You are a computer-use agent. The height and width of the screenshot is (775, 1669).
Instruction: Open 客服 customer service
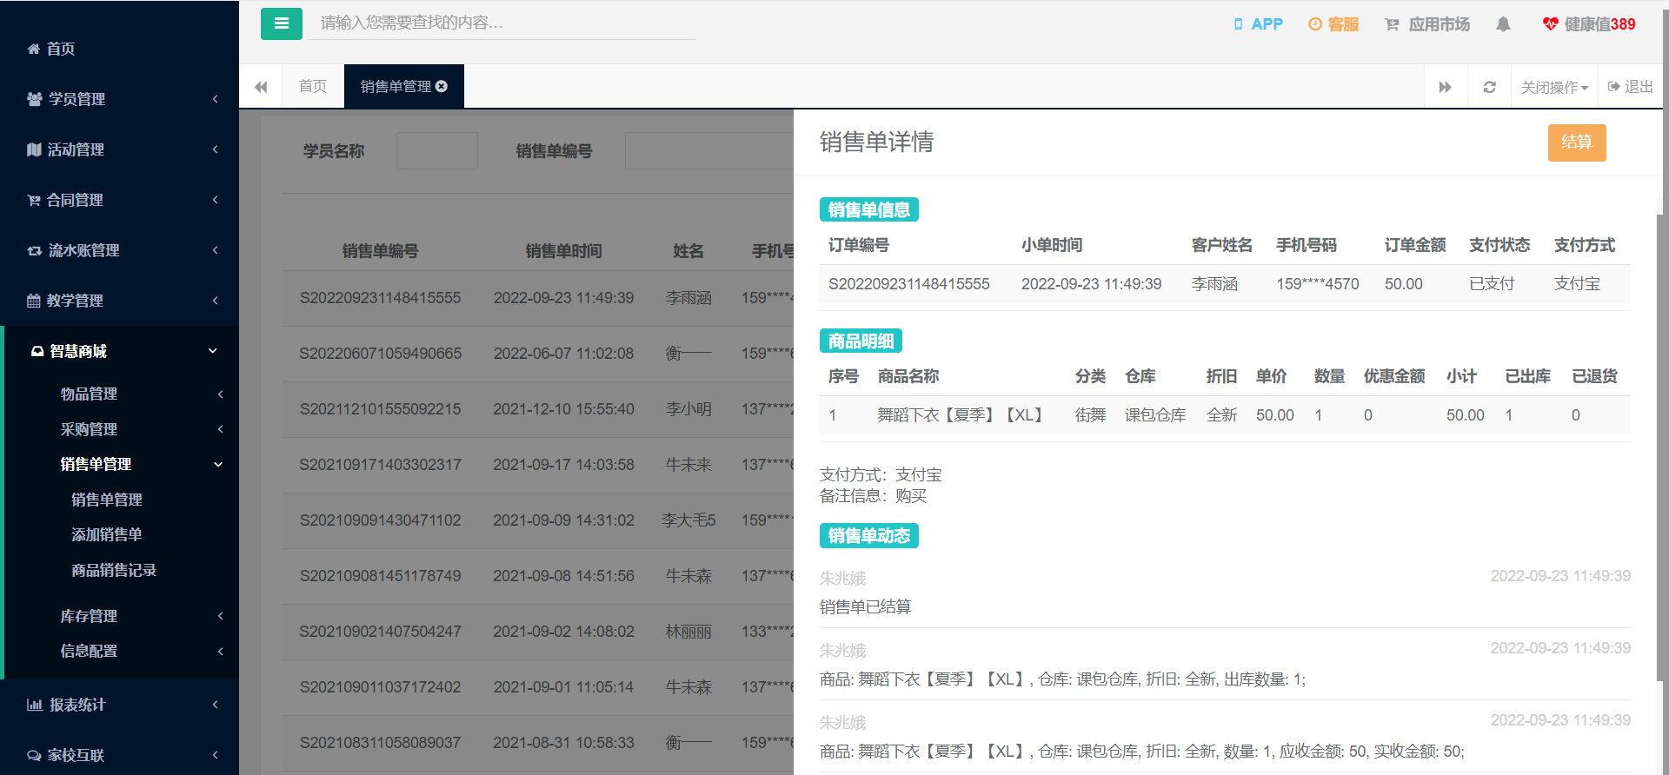(x=1333, y=24)
